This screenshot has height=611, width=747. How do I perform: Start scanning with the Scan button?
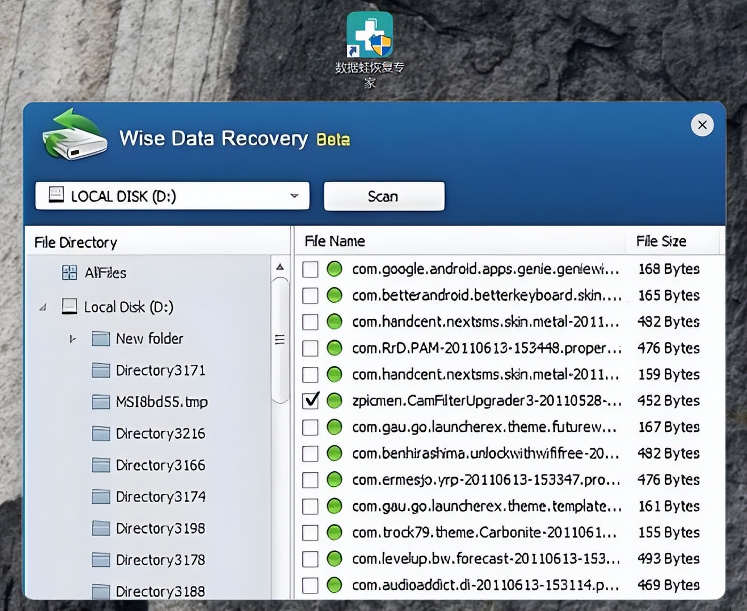click(384, 196)
